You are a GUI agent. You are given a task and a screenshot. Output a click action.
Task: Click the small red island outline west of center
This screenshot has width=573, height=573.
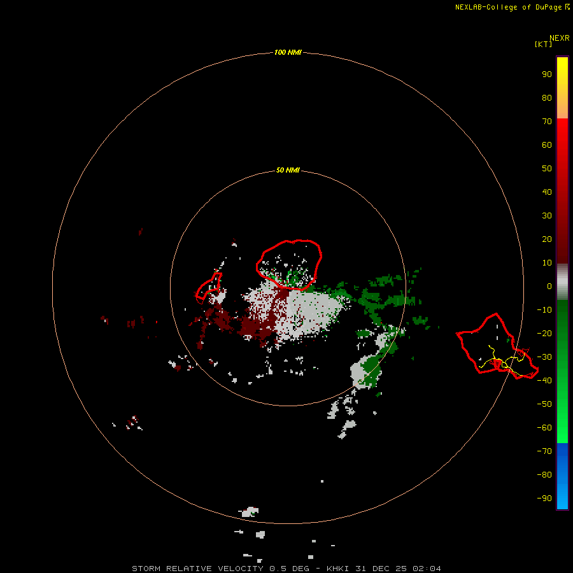(x=209, y=288)
